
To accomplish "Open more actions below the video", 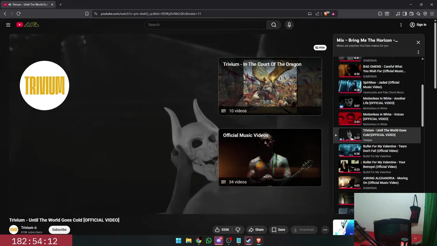I will [325, 230].
